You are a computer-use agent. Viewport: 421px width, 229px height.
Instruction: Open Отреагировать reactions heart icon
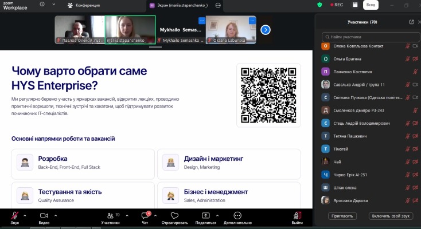coord(174,215)
